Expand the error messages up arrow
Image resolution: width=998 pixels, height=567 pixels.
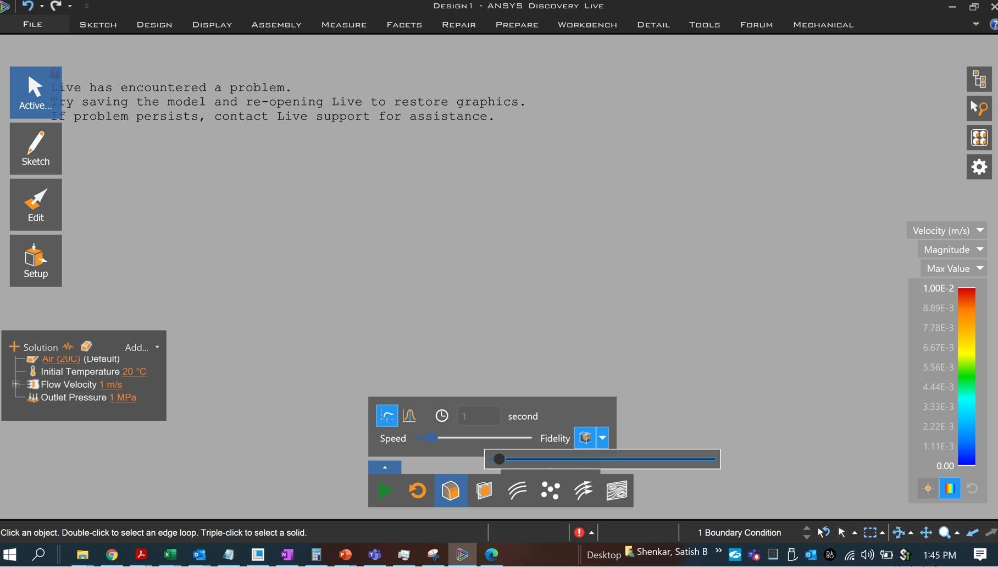click(x=591, y=532)
